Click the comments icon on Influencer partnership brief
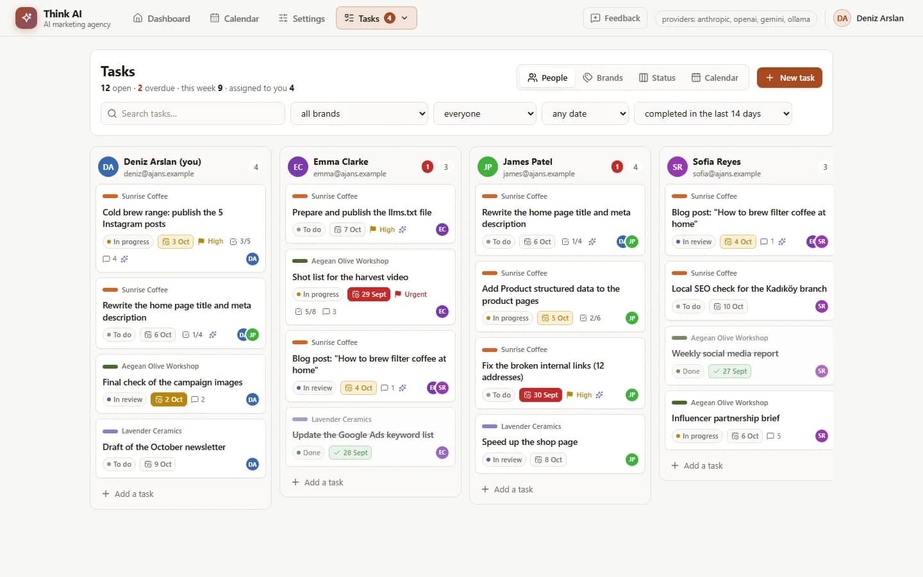The width and height of the screenshot is (923, 577). click(x=770, y=436)
